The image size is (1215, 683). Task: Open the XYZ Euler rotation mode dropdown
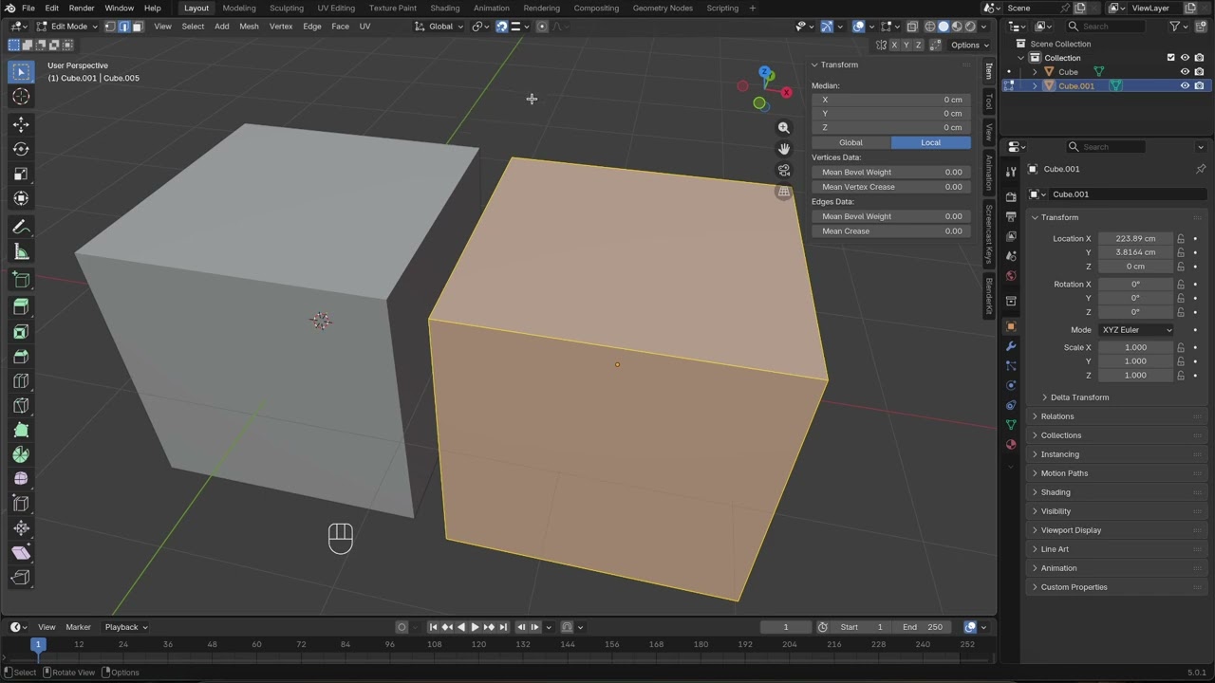1136,330
